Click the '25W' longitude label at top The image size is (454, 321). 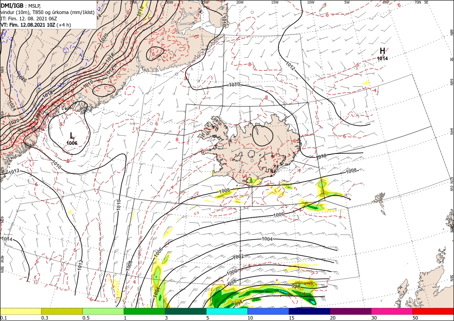tap(205, 2)
